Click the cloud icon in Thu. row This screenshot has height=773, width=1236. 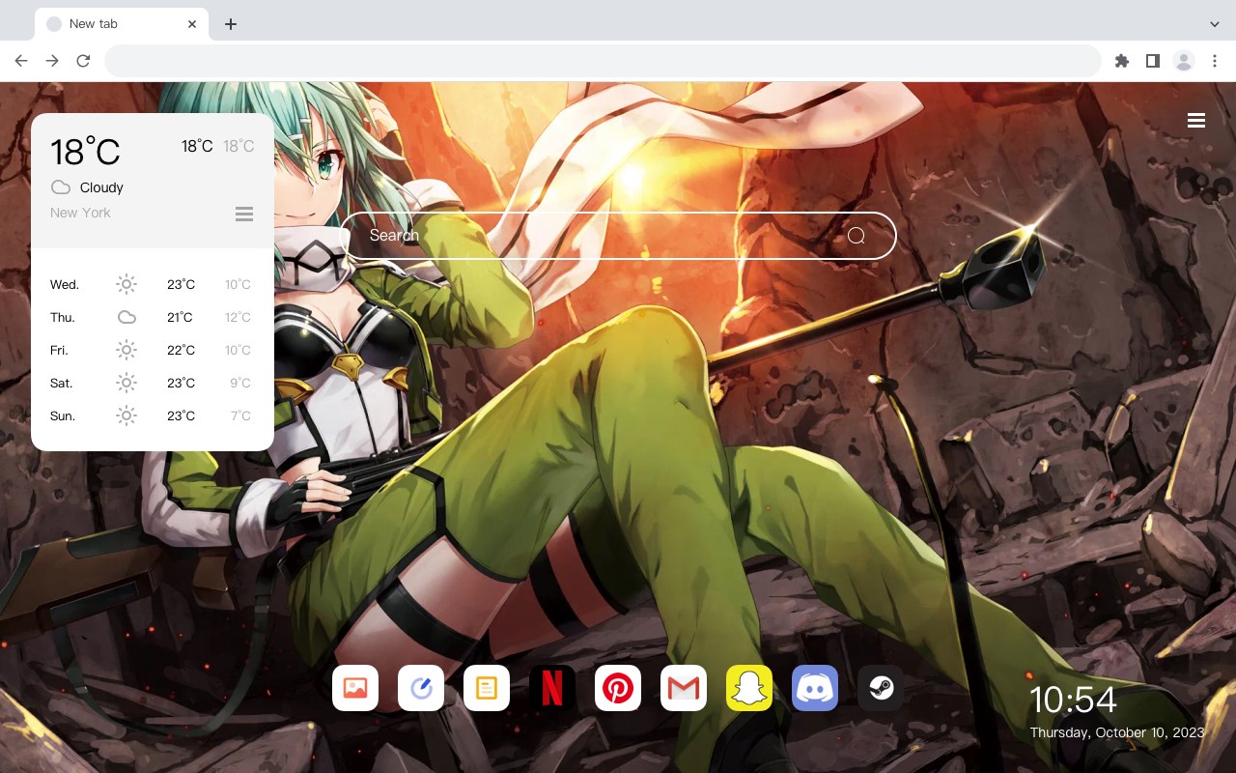(x=126, y=317)
